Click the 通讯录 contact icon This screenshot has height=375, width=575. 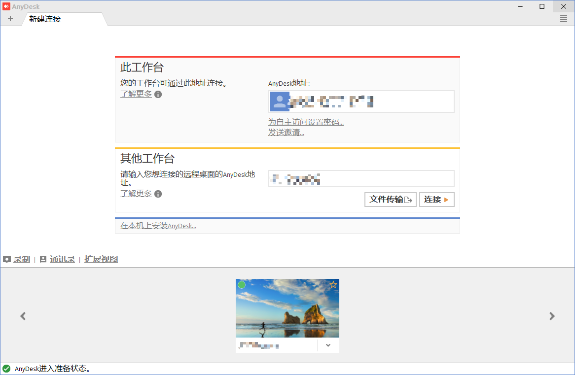43,259
